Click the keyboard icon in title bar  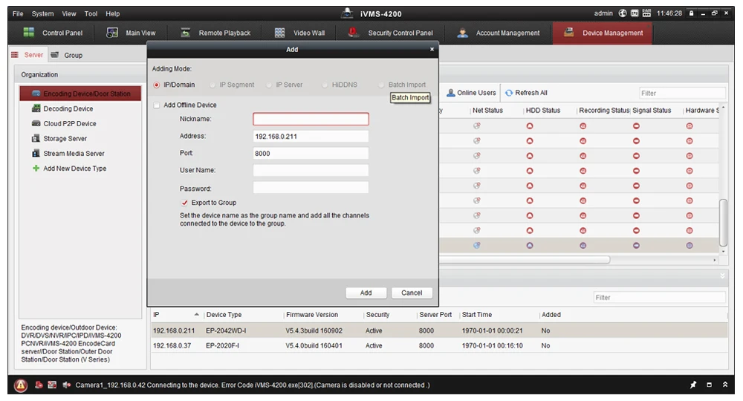[646, 13]
